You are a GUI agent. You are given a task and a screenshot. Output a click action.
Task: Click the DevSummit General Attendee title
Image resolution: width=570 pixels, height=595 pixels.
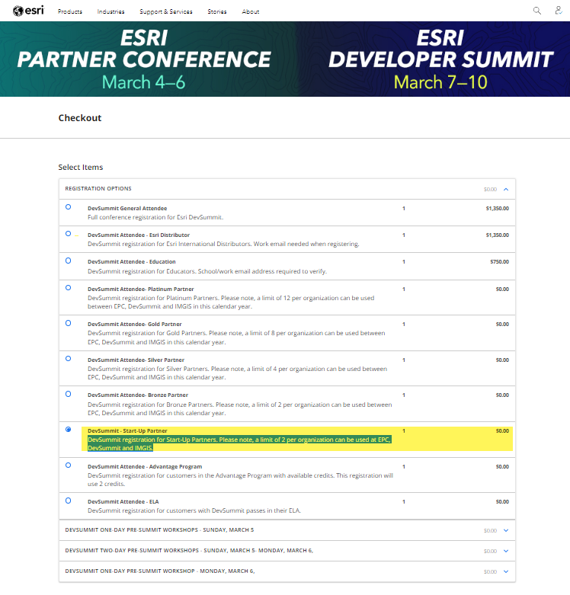(x=127, y=208)
